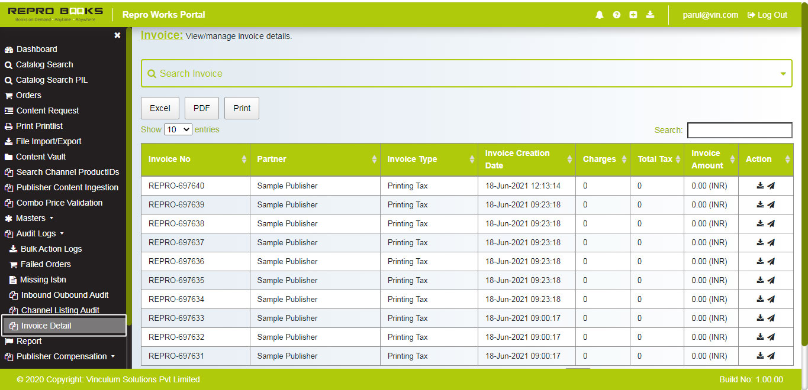The image size is (808, 390).
Task: Click the help question-mark icon in header
Action: point(616,15)
